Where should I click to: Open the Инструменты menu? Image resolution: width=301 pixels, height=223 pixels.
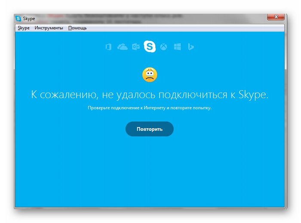pos(49,28)
